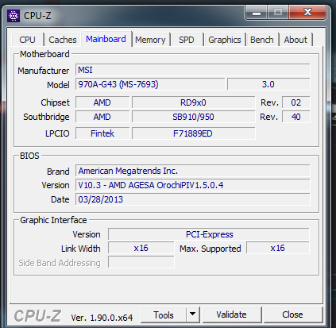
Task: Click the Southbridge vendor field AMD
Action: pos(102,117)
